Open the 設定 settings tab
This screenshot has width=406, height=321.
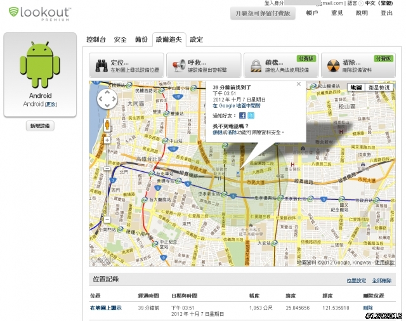point(197,39)
